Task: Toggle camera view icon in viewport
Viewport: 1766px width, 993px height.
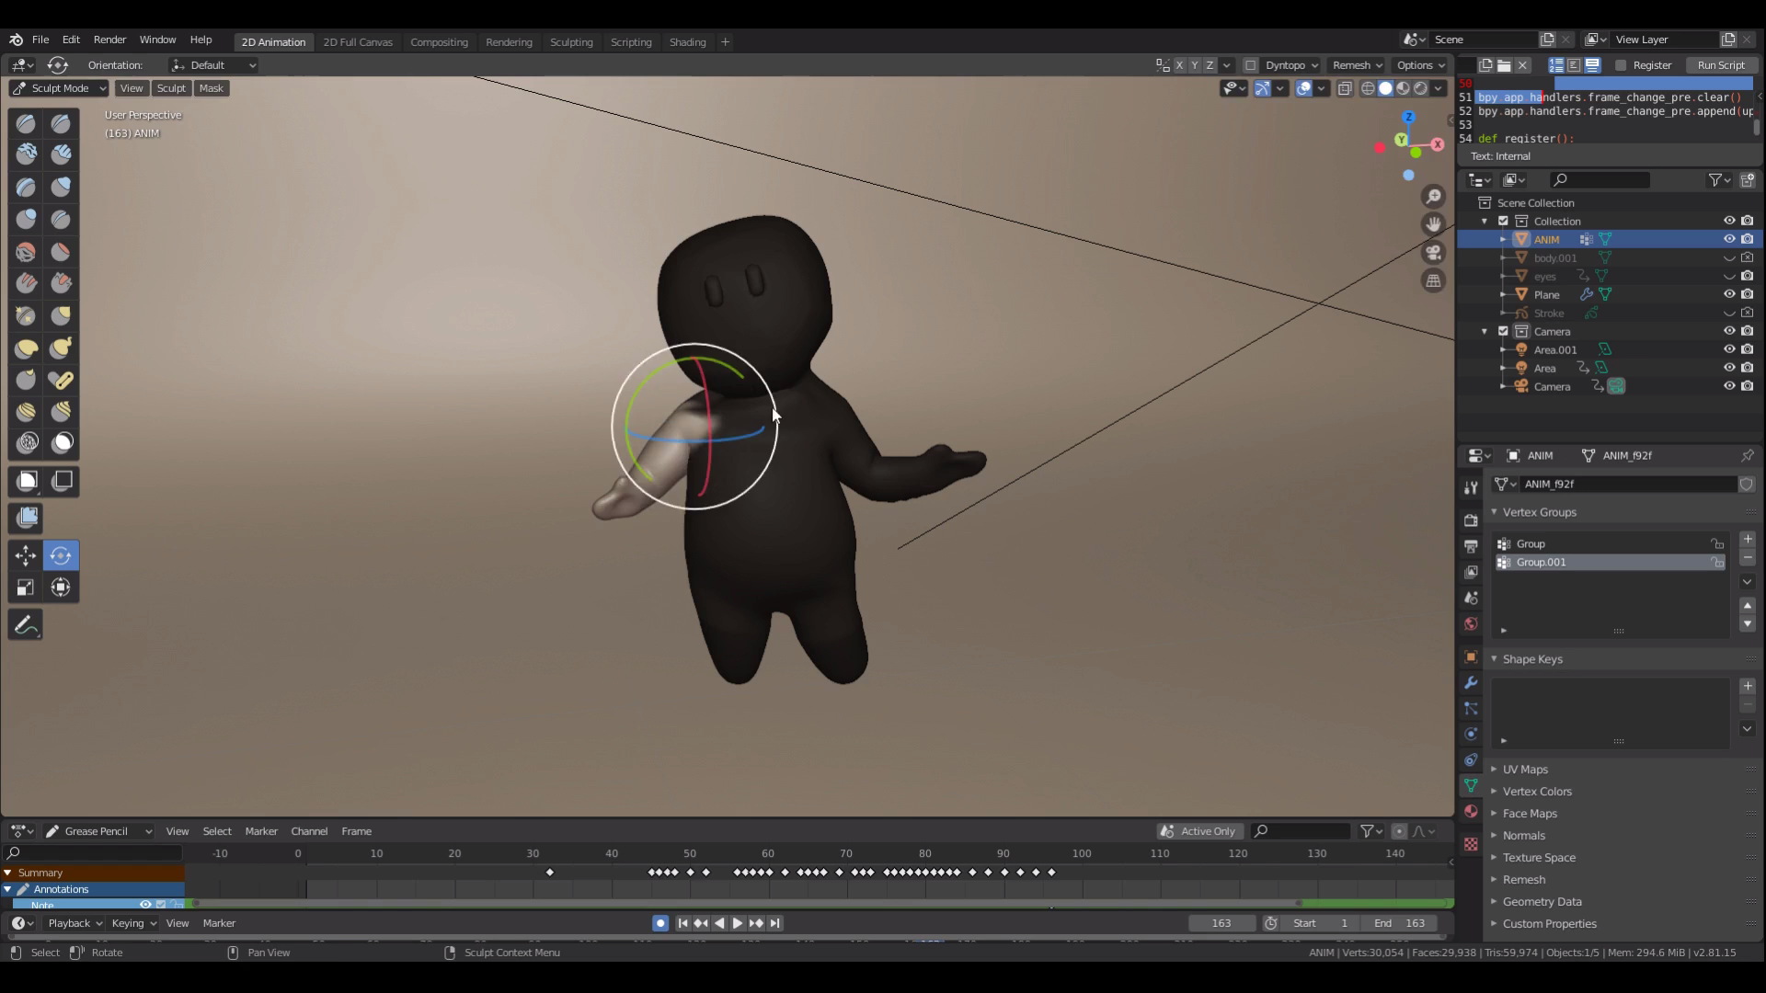Action: point(1433,252)
